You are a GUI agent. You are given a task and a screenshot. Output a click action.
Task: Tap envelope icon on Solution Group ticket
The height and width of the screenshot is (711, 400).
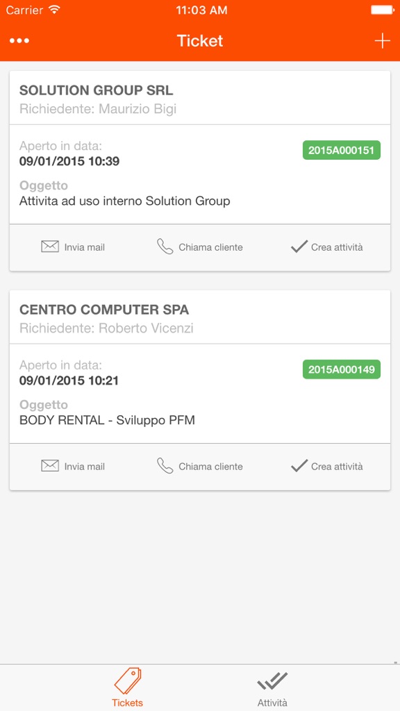[50, 246]
